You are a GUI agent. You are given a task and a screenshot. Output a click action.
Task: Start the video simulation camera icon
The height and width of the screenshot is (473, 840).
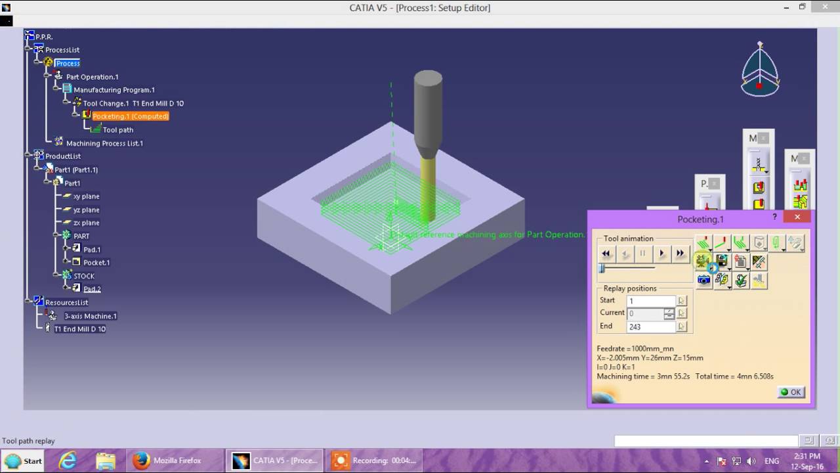pyautogui.click(x=703, y=261)
